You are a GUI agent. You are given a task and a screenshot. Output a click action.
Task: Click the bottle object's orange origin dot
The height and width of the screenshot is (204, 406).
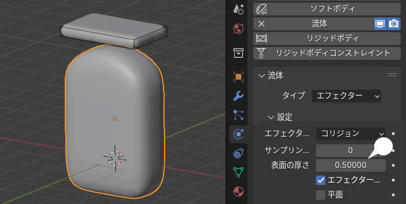(115, 119)
